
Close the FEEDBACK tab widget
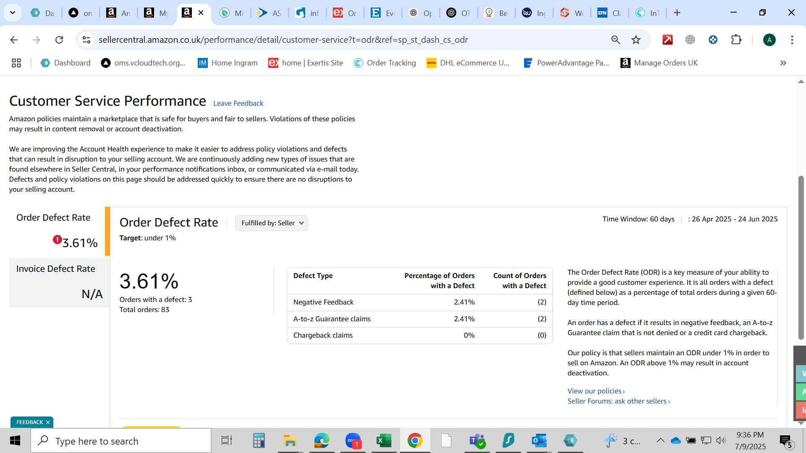[x=48, y=422]
